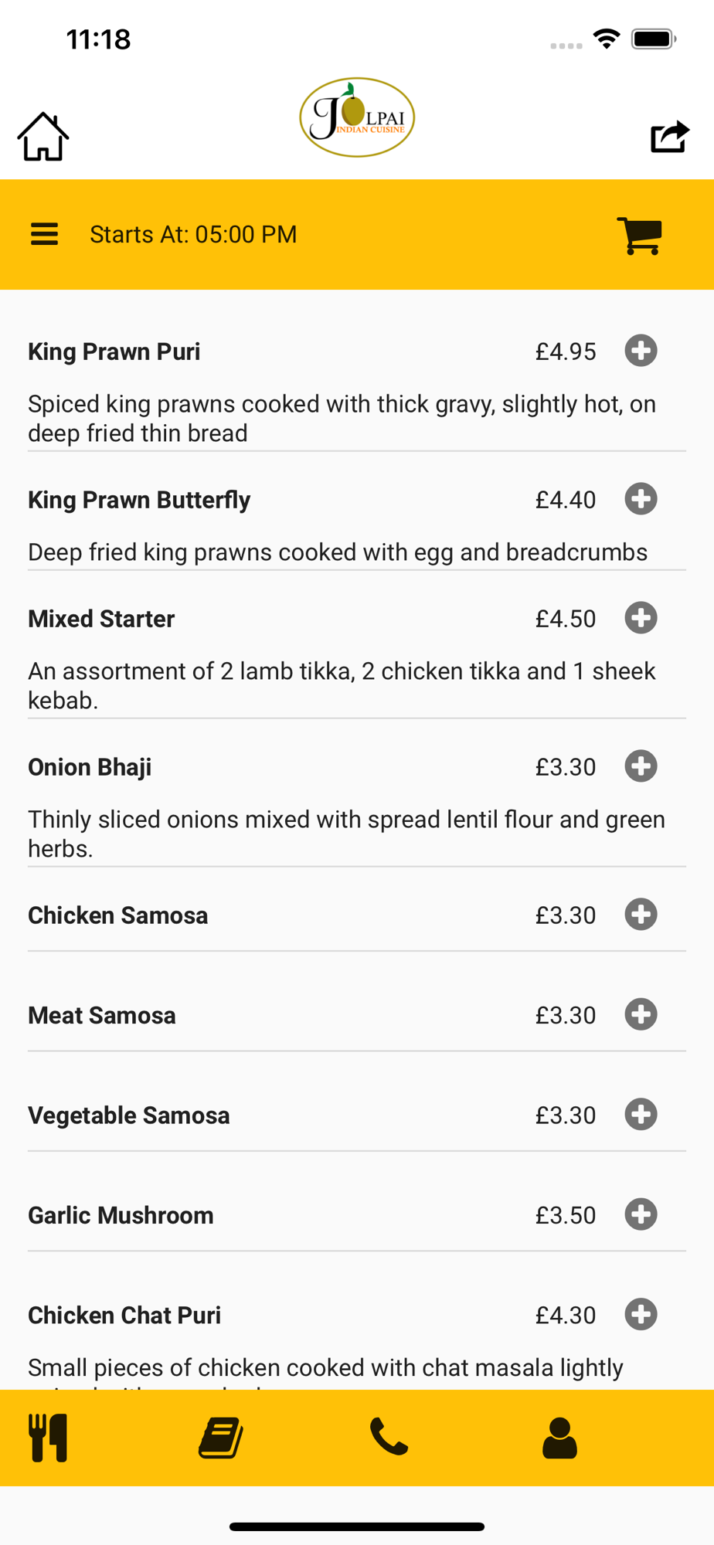Select the Mixed Starter item title
714x1545 pixels.
tap(101, 619)
